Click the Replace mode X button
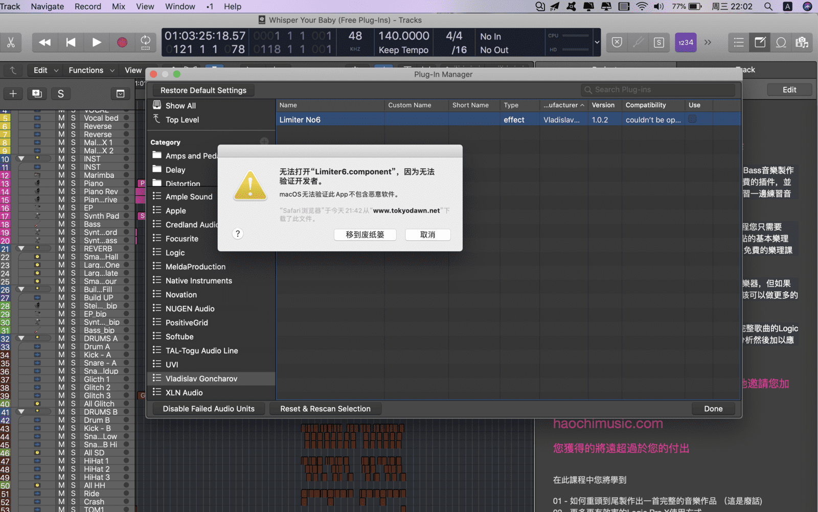The image size is (818, 512). 617,42
